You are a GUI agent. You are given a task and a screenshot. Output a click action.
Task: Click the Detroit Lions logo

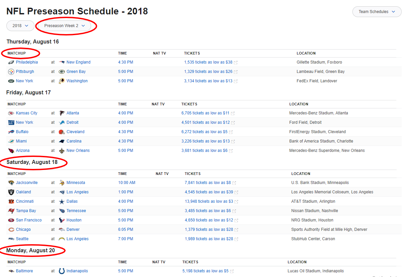click(62, 122)
